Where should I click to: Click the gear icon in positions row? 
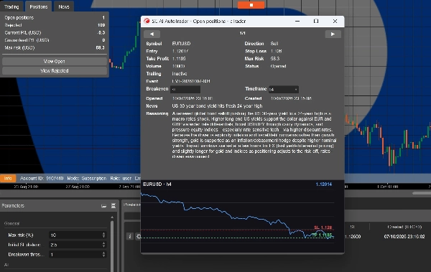pos(138,236)
